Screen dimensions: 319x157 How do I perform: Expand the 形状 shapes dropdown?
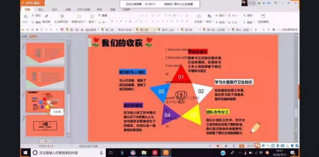(x=209, y=21)
